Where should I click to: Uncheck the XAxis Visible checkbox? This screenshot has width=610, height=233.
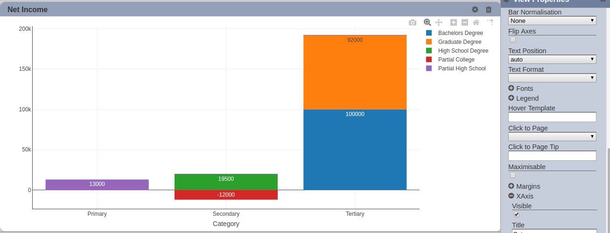tap(517, 215)
